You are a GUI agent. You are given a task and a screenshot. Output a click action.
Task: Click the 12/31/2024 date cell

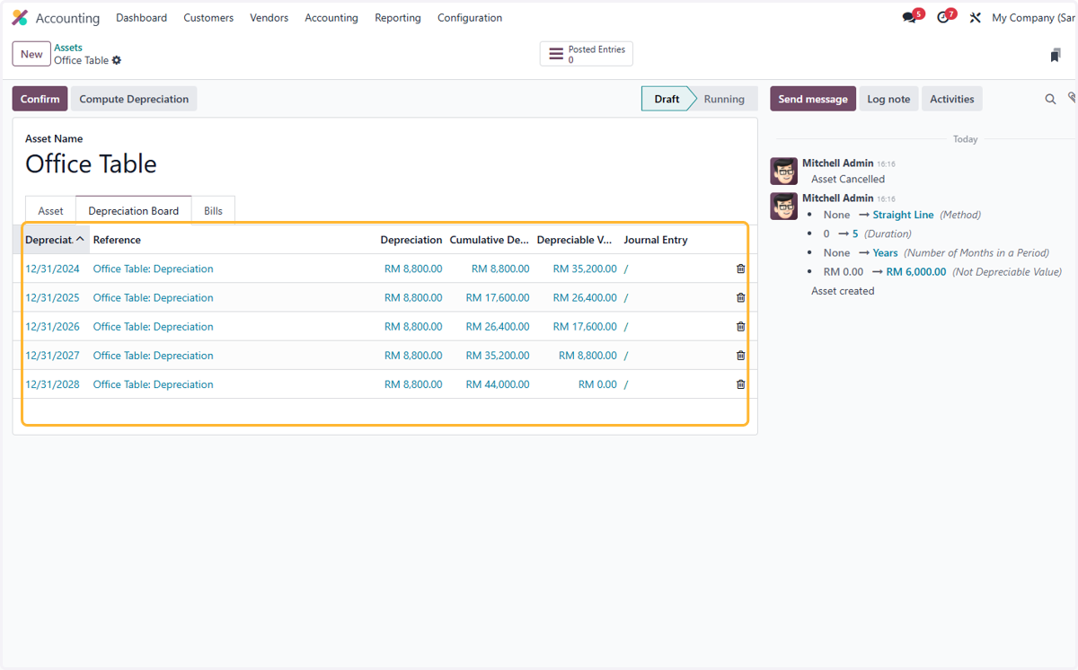click(x=52, y=269)
